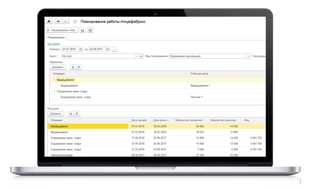Add page to favorites with star icon

[x=75, y=21]
